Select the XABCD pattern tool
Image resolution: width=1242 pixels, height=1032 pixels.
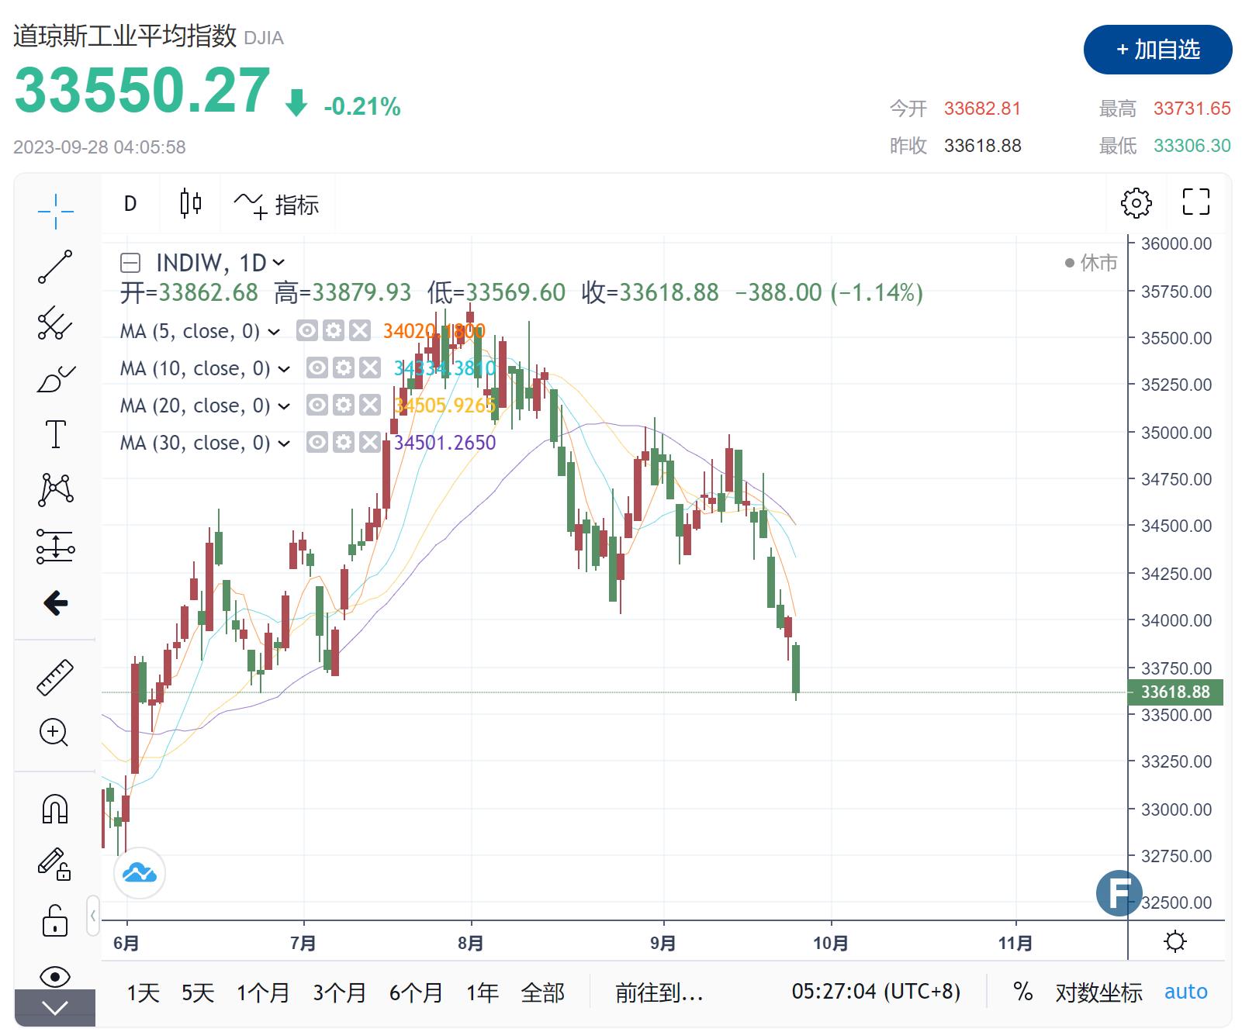click(55, 490)
